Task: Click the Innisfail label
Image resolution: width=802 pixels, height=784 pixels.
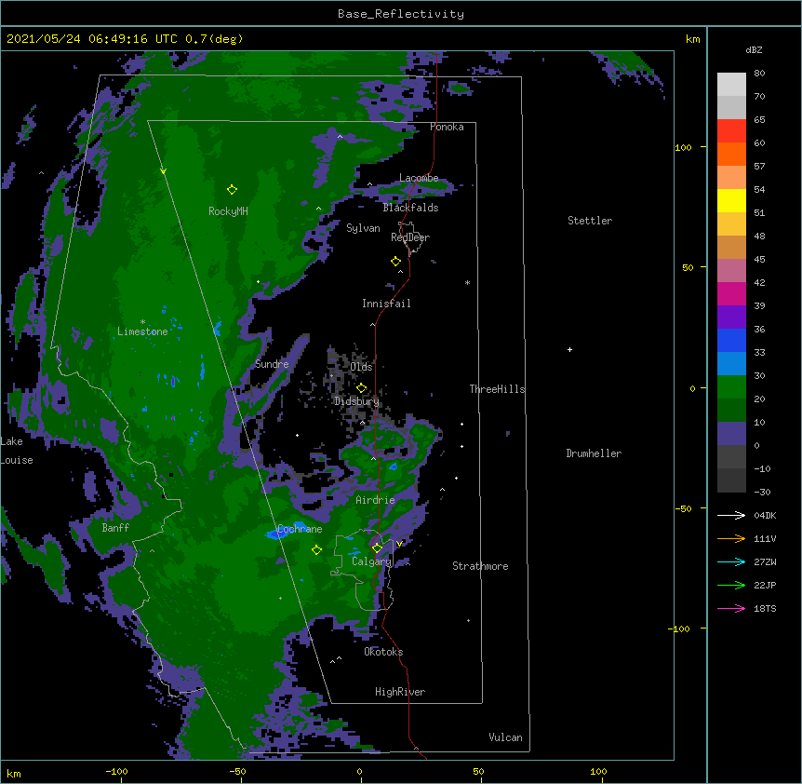Action: [386, 304]
